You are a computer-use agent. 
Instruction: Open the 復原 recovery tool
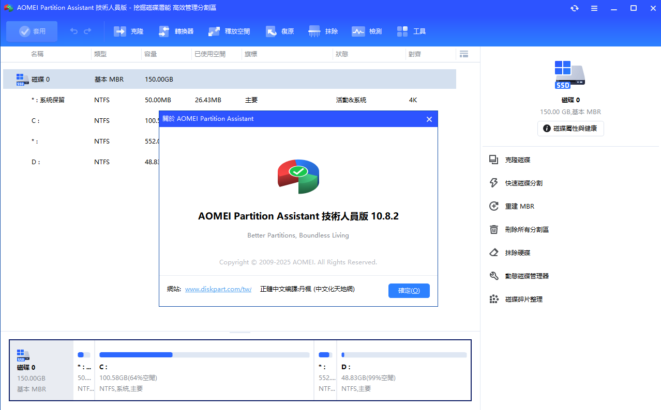[x=280, y=31]
